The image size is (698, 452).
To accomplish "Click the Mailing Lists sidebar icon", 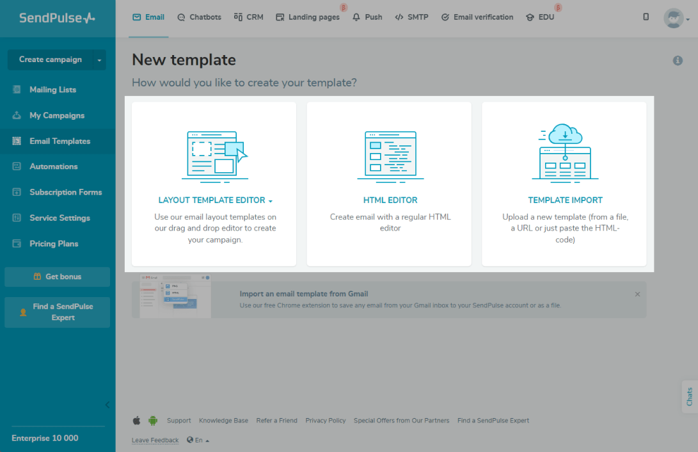I will point(17,90).
